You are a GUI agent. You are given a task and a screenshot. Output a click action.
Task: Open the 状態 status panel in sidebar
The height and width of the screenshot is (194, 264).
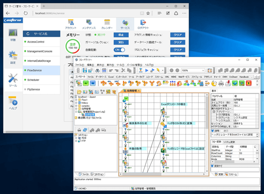(13, 35)
